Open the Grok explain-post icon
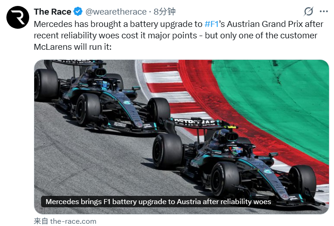334x226 pixels. point(308,11)
